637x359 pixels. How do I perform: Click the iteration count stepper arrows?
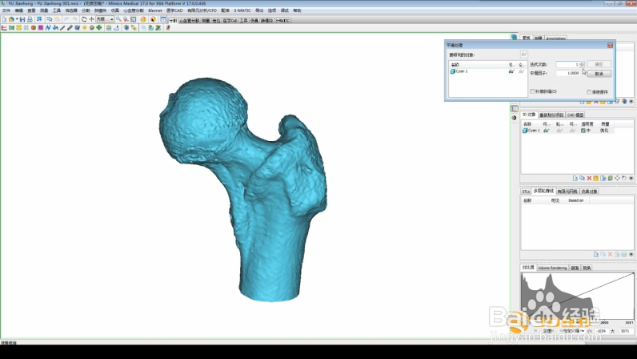click(x=582, y=64)
